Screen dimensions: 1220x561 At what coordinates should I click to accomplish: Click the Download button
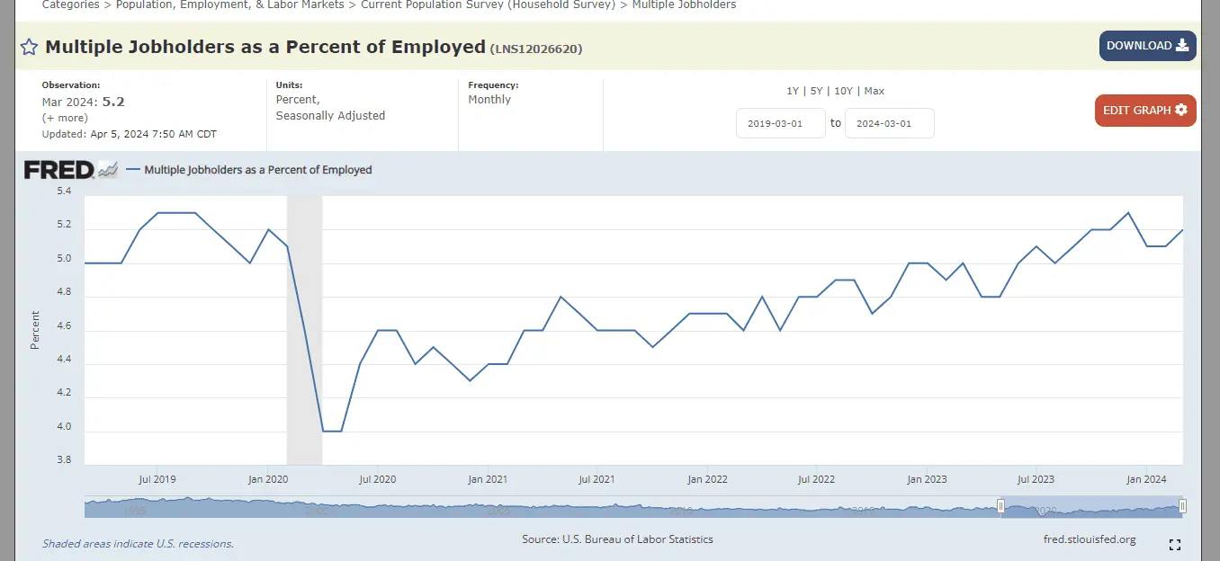[1147, 46]
